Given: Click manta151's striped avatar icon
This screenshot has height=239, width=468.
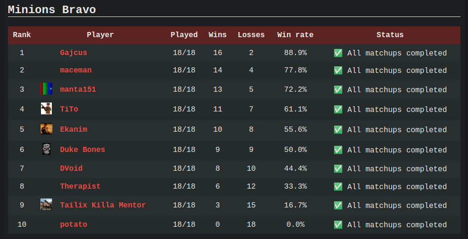Looking at the screenshot, I should coord(46,89).
